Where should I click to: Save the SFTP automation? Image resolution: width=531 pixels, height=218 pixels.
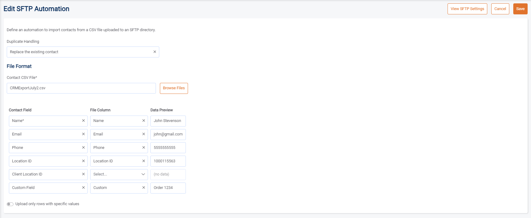pos(520,9)
